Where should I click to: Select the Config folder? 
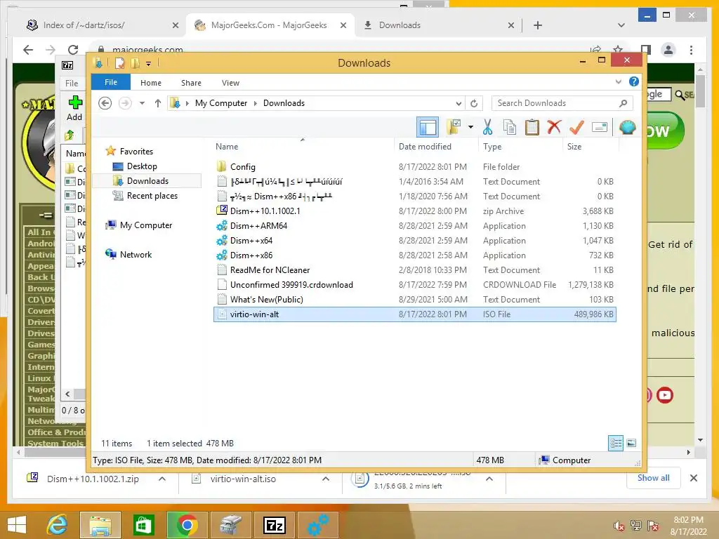pyautogui.click(x=414, y=167)
